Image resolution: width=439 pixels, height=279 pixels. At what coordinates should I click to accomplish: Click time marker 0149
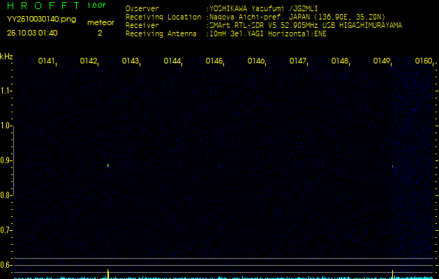click(381, 61)
